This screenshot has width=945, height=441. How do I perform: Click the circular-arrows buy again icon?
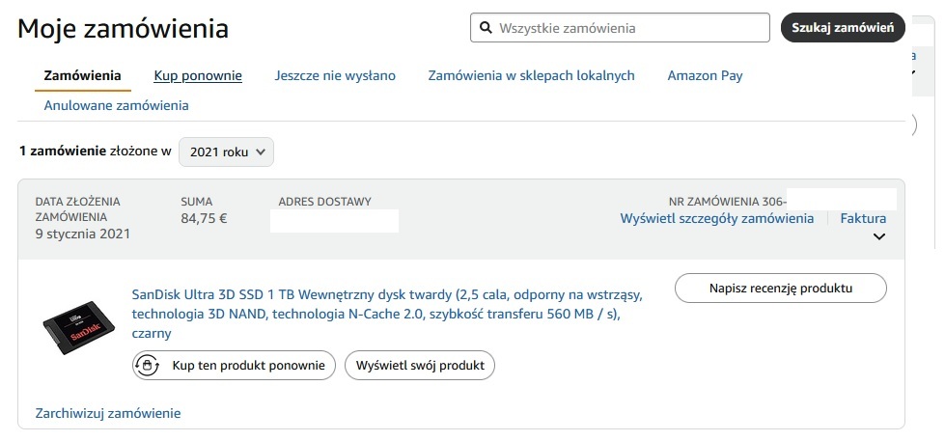(148, 366)
